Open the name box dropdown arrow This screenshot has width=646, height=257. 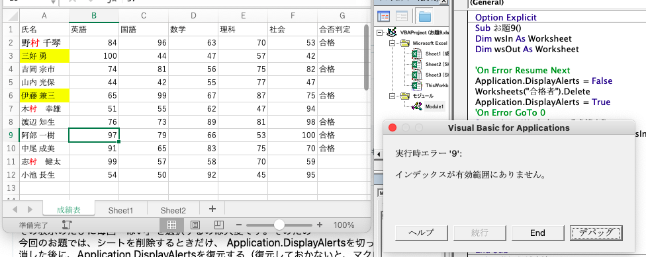point(54,2)
